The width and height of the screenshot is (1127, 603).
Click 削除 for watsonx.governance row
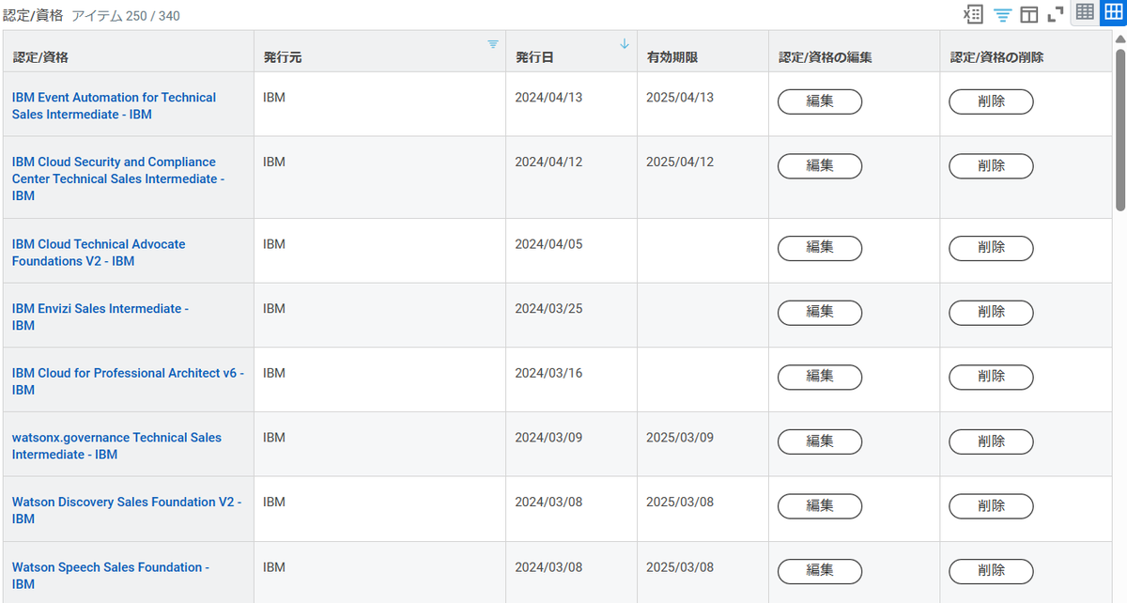(991, 441)
